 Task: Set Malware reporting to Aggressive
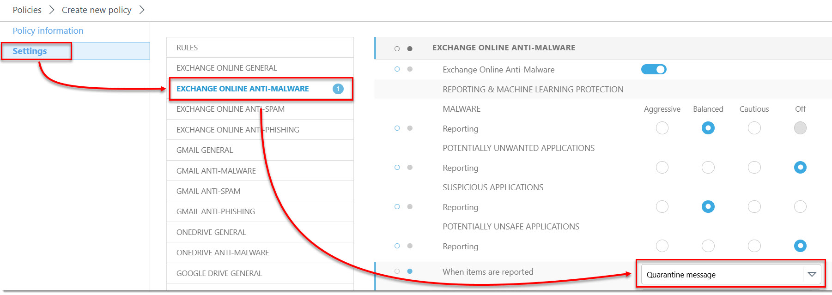(x=662, y=128)
